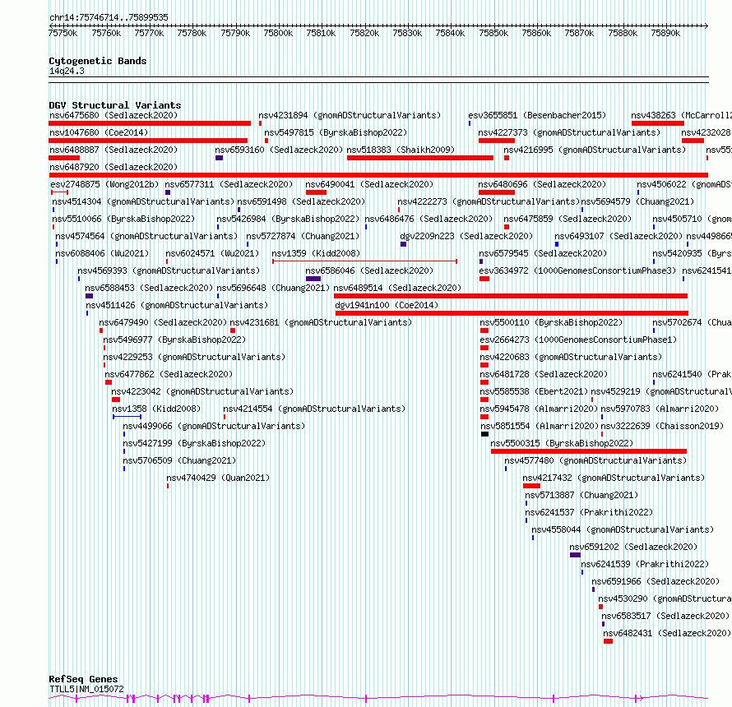Open the nsv5497815 (ByrskaBishop2022) label
This screenshot has height=707, width=732.
pyautogui.click(x=336, y=132)
